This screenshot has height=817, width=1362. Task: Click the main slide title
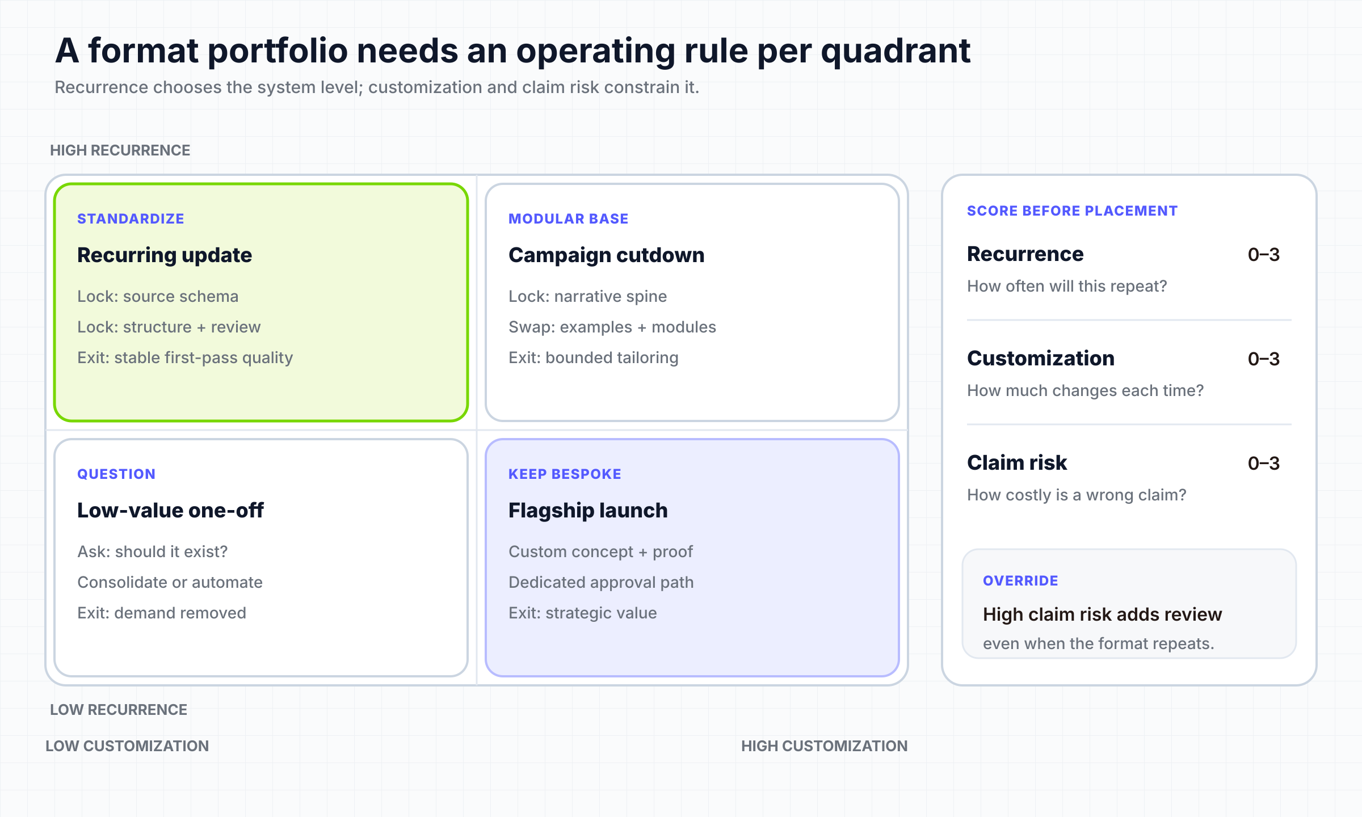click(512, 51)
